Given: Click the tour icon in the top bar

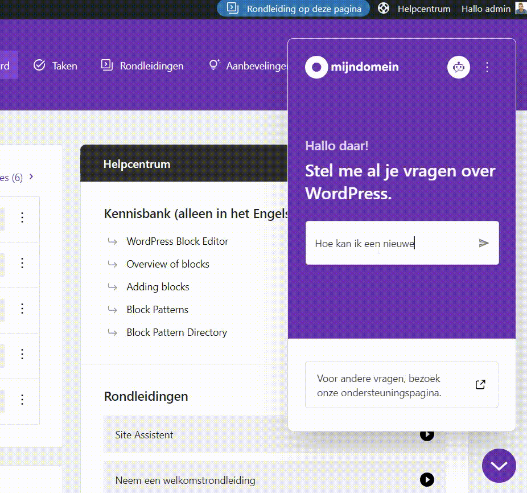Looking at the screenshot, I should 233,8.
